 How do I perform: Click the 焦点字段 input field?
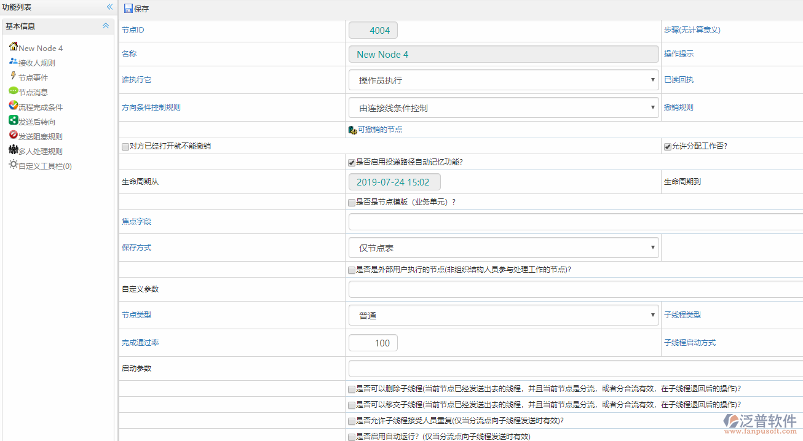(575, 222)
